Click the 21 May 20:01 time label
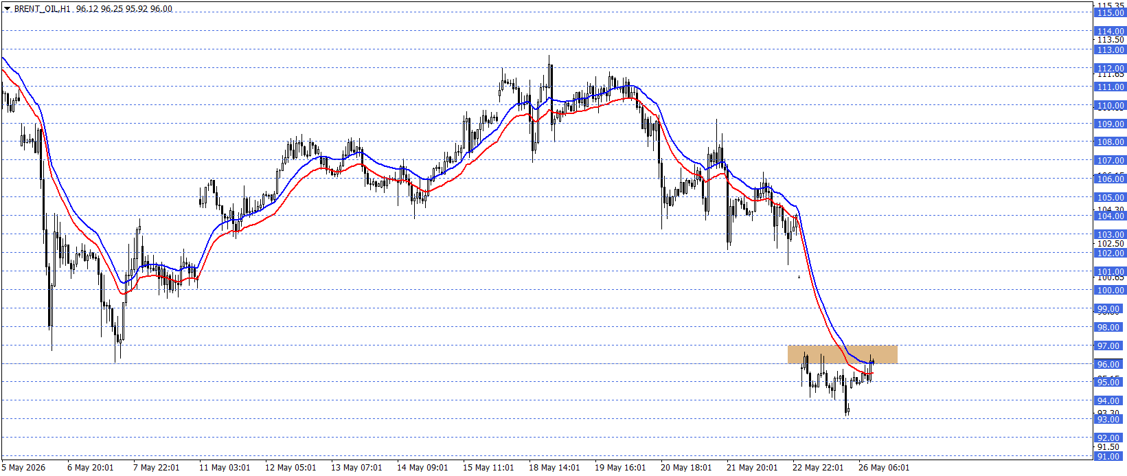Screen dimensions: 1127x476 click(752, 467)
